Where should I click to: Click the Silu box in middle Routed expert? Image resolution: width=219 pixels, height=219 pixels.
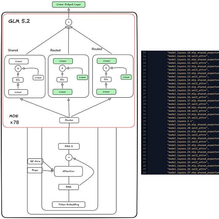click(x=62, y=80)
